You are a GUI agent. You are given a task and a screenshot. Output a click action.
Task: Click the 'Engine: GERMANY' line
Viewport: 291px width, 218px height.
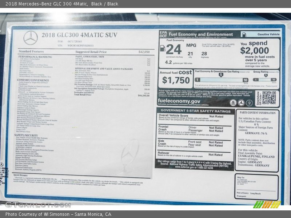250,162
